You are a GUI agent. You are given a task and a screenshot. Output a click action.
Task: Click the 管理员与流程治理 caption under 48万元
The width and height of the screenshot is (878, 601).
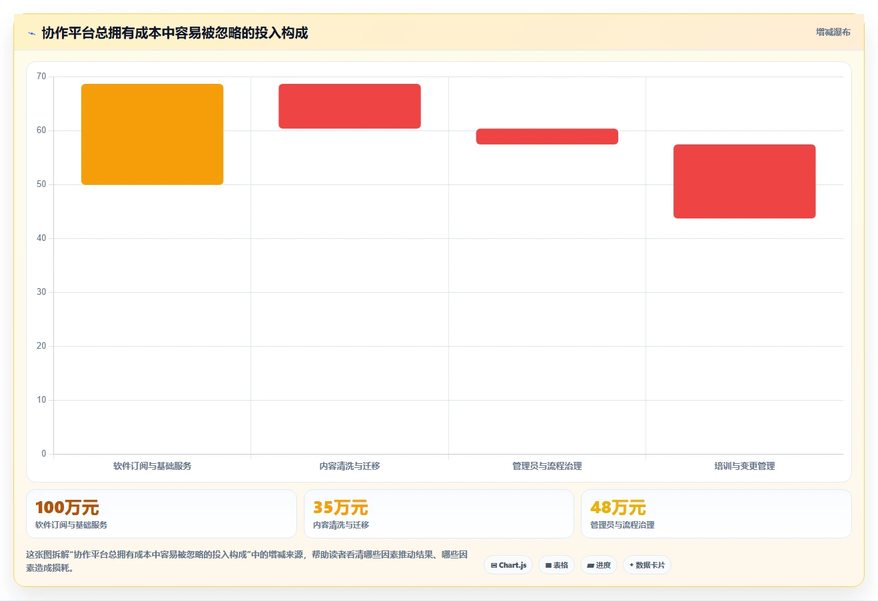(x=622, y=525)
